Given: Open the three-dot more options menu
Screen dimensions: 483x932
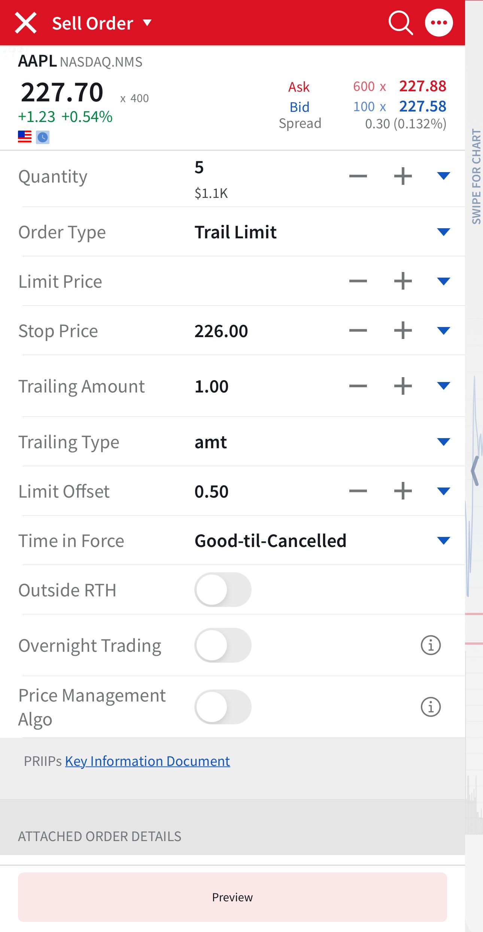Looking at the screenshot, I should tap(439, 23).
